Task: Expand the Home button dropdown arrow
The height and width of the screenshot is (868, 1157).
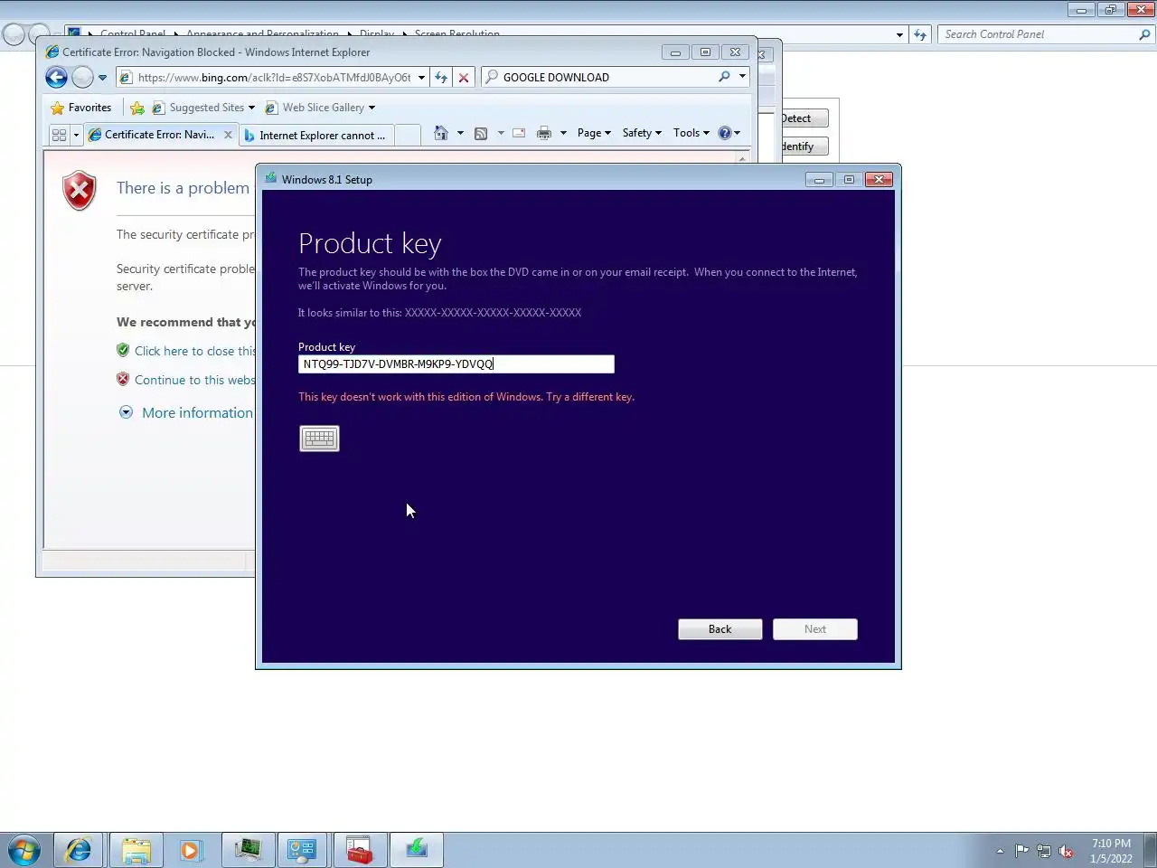Action: click(460, 133)
